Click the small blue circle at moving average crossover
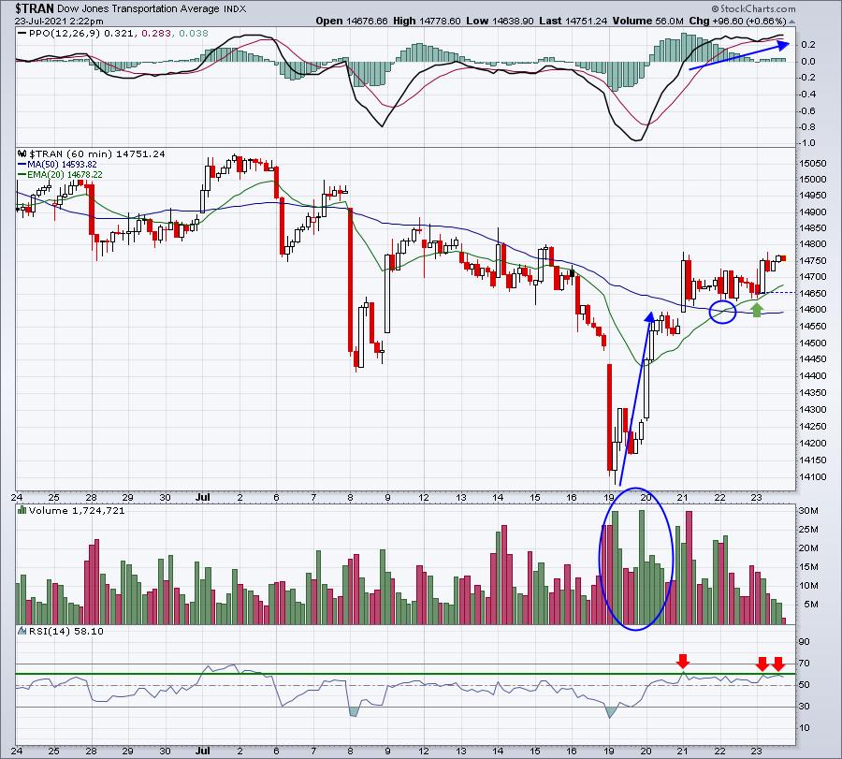This screenshot has height=759, width=842. coord(722,312)
